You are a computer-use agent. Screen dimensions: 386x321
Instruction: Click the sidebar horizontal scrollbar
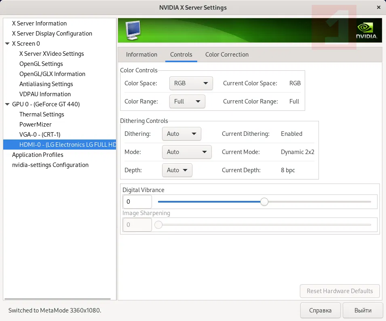58,299
